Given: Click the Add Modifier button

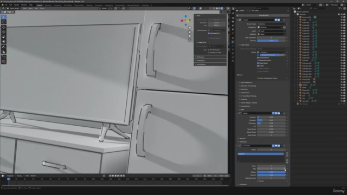Looking at the screenshot, I should click(x=263, y=16).
